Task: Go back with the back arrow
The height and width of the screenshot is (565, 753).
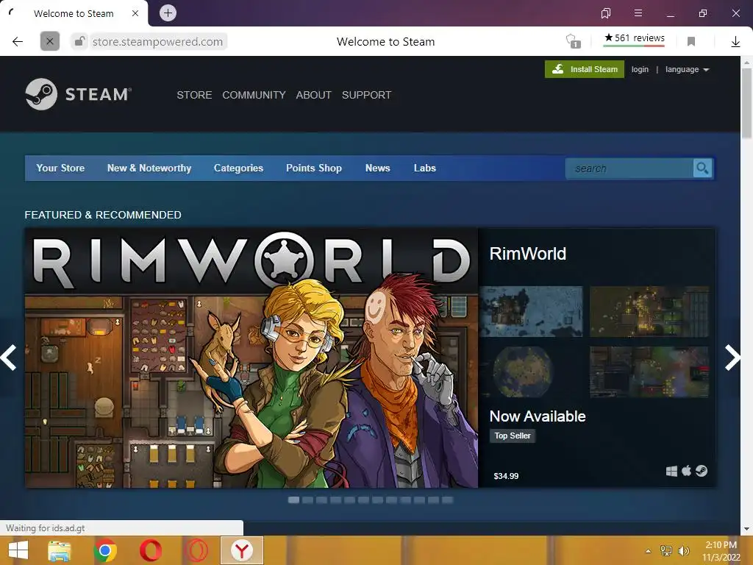Action: (x=18, y=41)
